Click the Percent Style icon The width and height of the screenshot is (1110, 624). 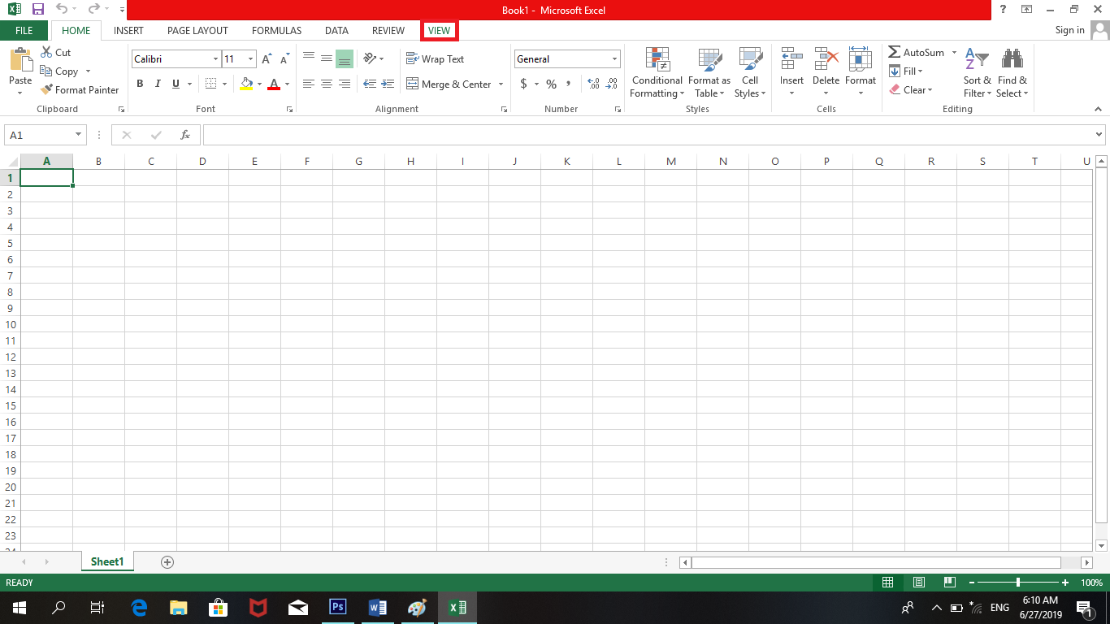pyautogui.click(x=551, y=84)
